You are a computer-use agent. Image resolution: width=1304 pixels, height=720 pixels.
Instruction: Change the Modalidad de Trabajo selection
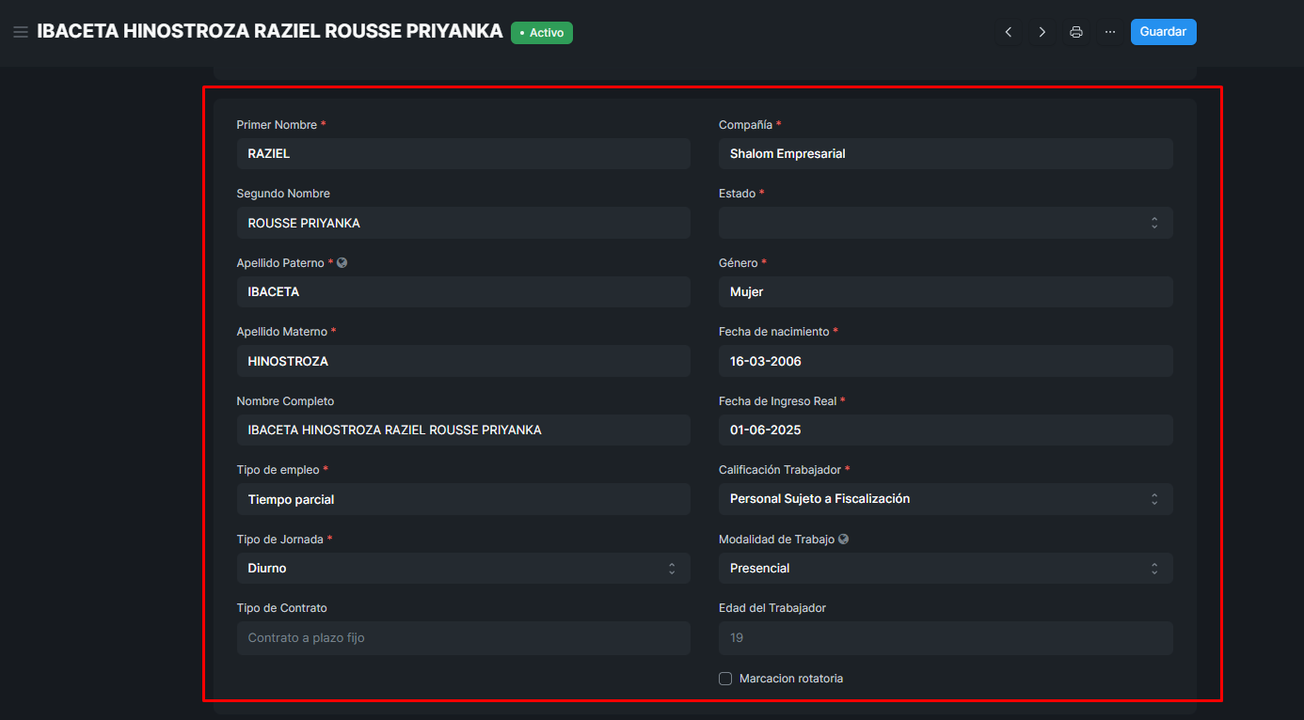click(945, 569)
